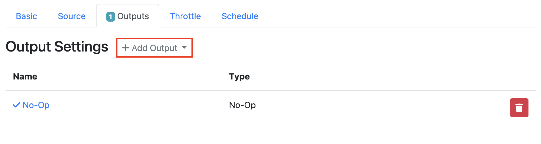Image resolution: width=541 pixels, height=144 pixels.
Task: Open the Source tab
Action: point(72,16)
